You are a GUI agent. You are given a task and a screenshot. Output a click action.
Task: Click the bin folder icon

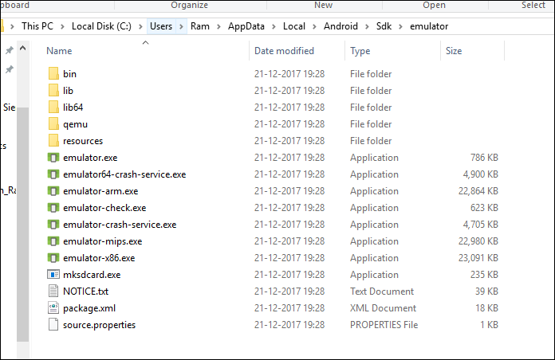coord(53,74)
